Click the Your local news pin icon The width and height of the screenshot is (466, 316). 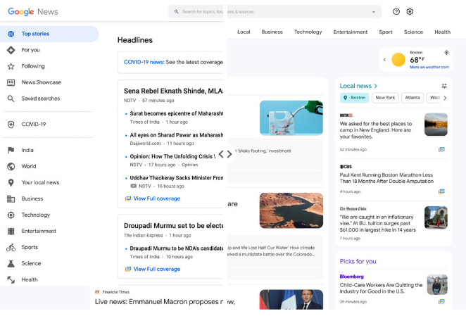coord(11,182)
